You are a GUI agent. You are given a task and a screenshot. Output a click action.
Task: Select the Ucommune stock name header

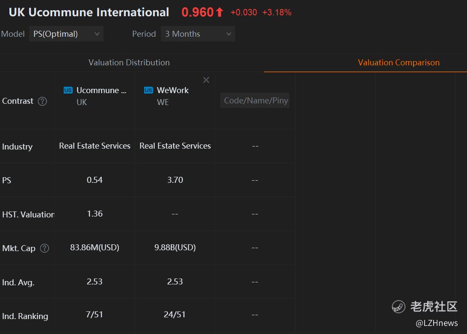click(101, 90)
